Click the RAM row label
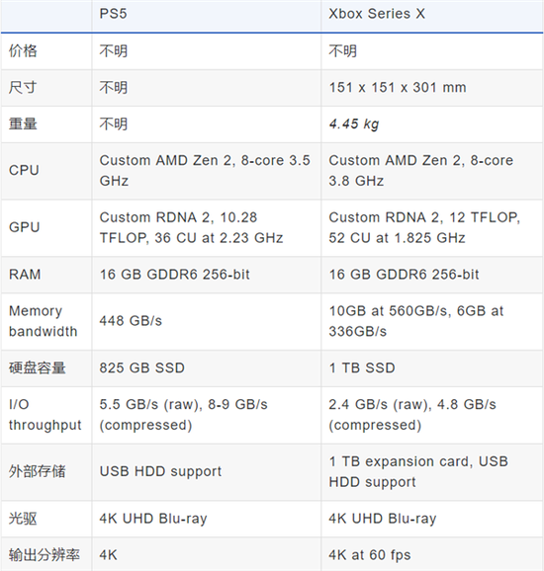The image size is (544, 571). [x=25, y=275]
